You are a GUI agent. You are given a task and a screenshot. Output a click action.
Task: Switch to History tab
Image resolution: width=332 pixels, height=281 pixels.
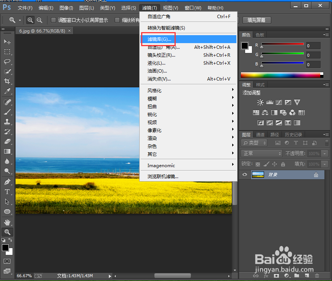[x=293, y=135]
